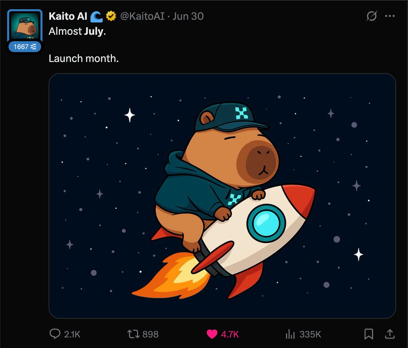Screen dimensions: 408x348
Task: Click the "Kaito AI" display name
Action: (x=68, y=16)
